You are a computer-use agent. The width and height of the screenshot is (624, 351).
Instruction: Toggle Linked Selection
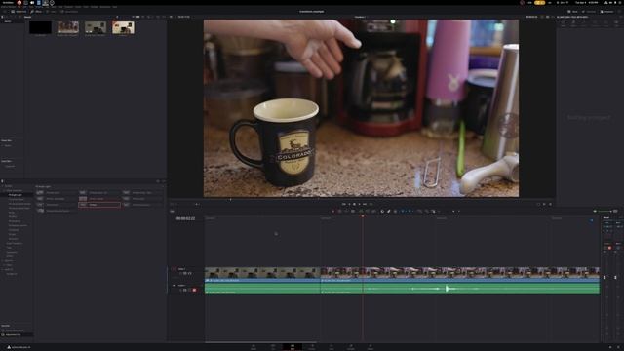pos(389,211)
